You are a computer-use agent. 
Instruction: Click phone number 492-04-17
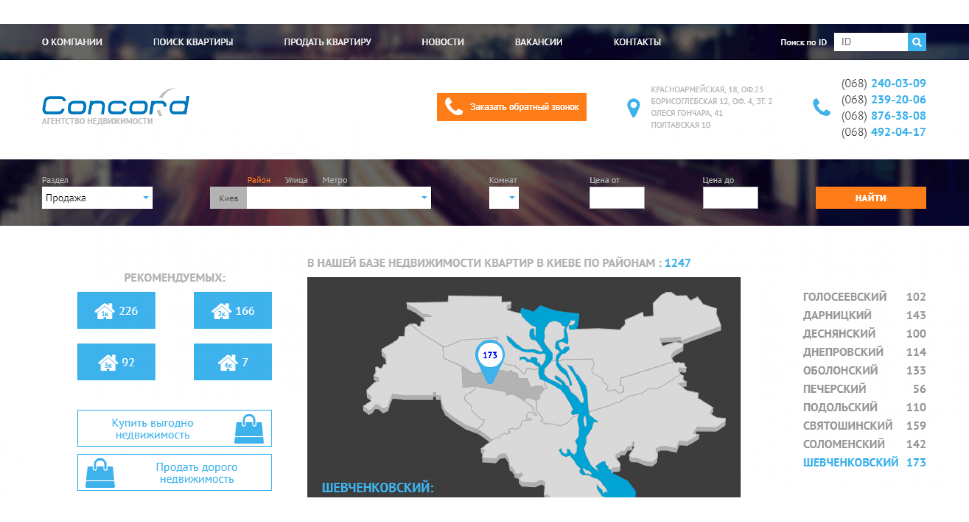[898, 132]
